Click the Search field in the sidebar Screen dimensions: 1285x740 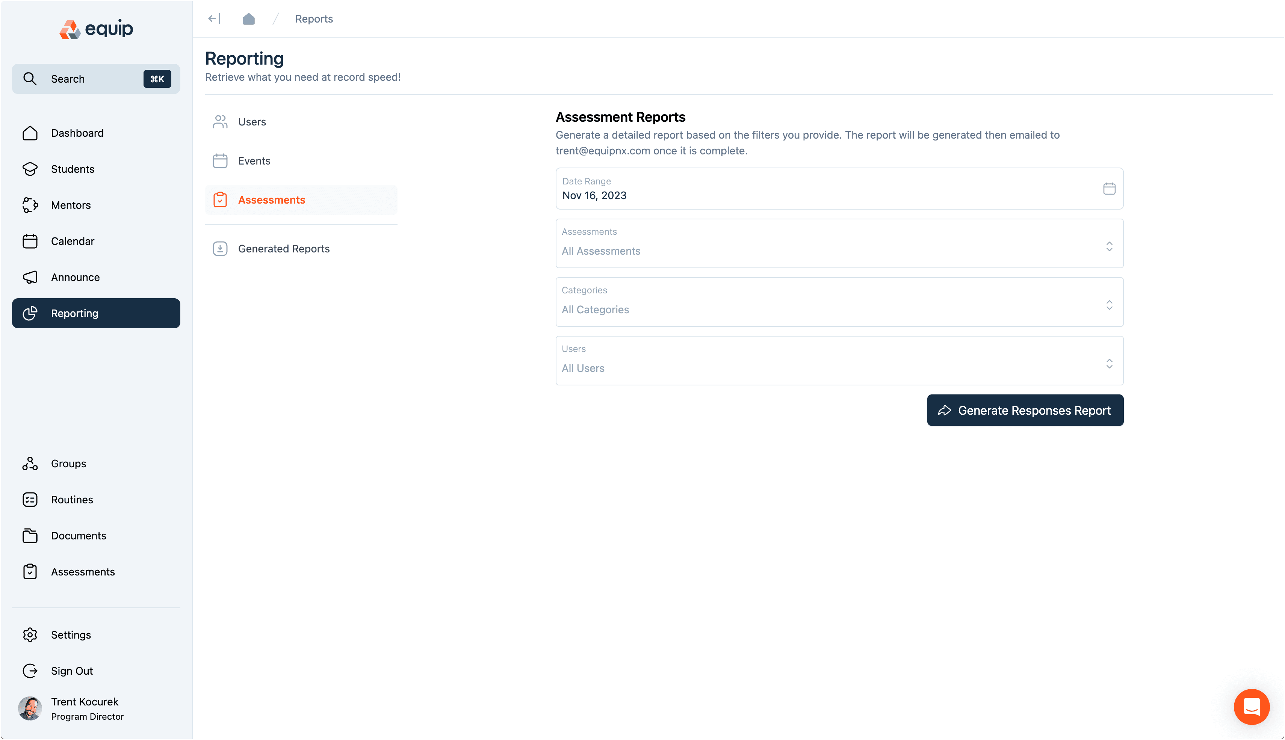(95, 79)
